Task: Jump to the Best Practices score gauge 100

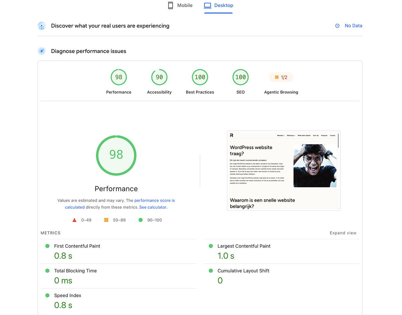Action: [200, 77]
